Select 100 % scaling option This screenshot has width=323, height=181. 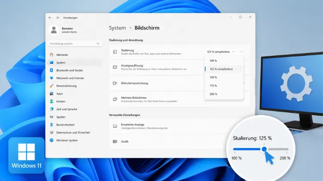(224, 61)
